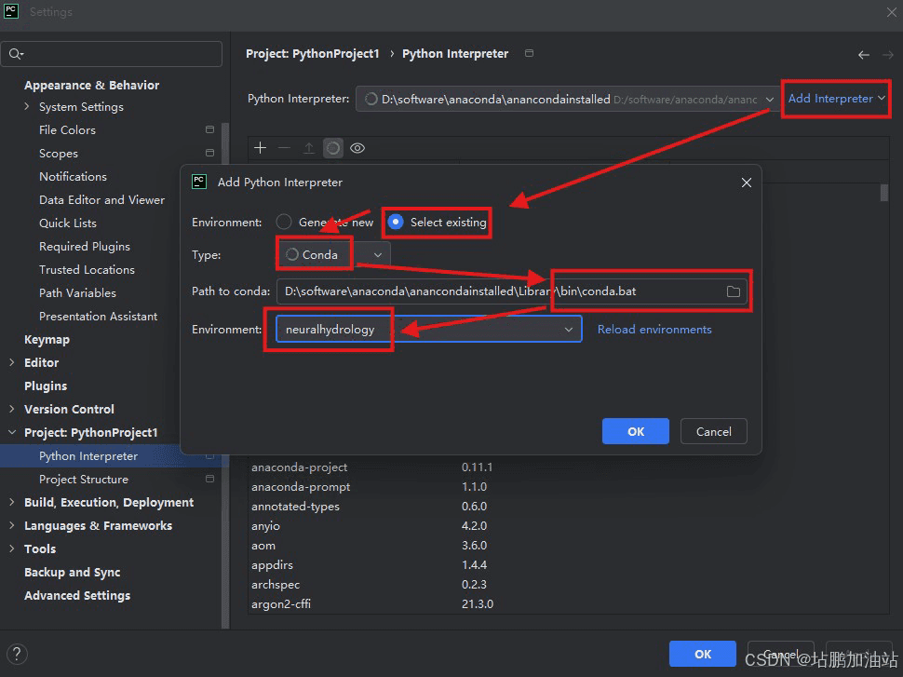This screenshot has height=677, width=903.
Task: Browse for conda path with the folder icon
Action: (x=734, y=291)
